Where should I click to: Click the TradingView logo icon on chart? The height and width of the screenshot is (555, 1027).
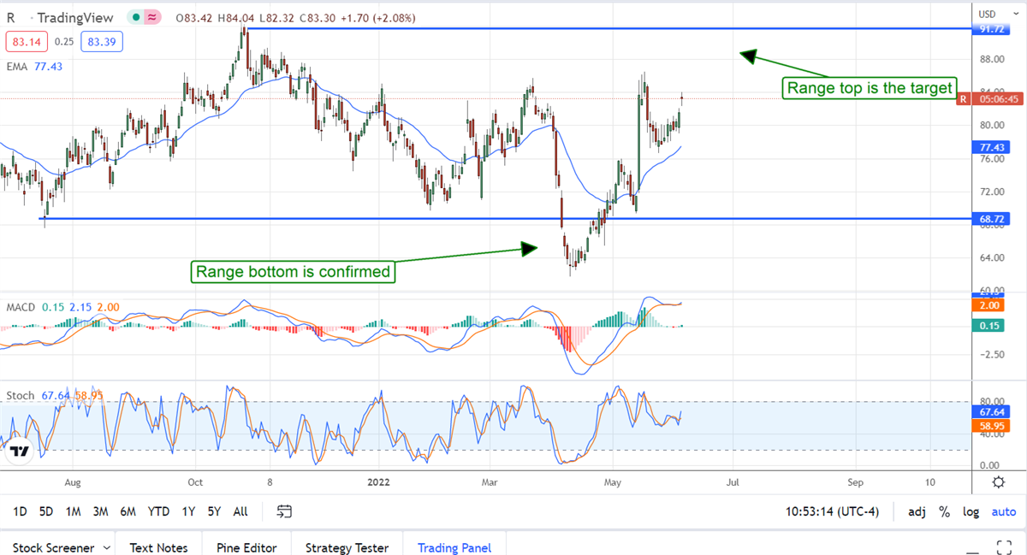coord(21,452)
